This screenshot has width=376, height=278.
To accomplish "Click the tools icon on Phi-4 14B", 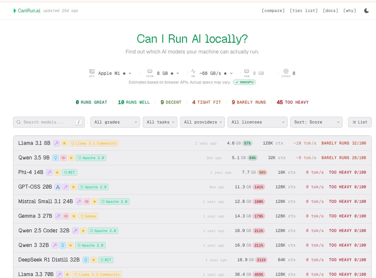I will click(x=49, y=172).
